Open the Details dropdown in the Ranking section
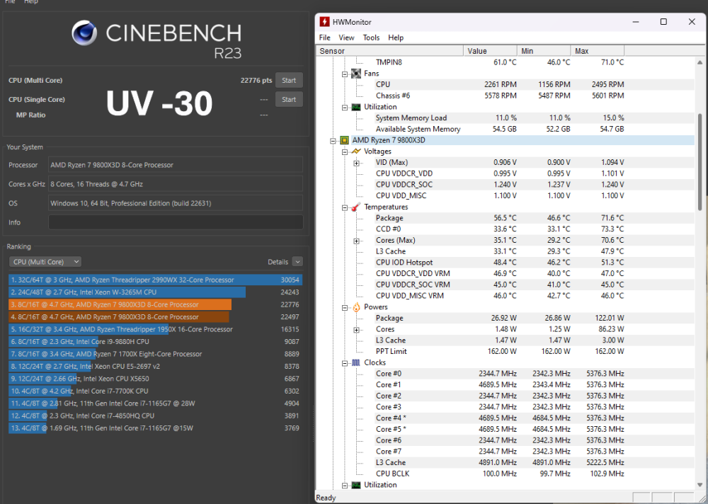This screenshot has width=708, height=504. [x=297, y=261]
